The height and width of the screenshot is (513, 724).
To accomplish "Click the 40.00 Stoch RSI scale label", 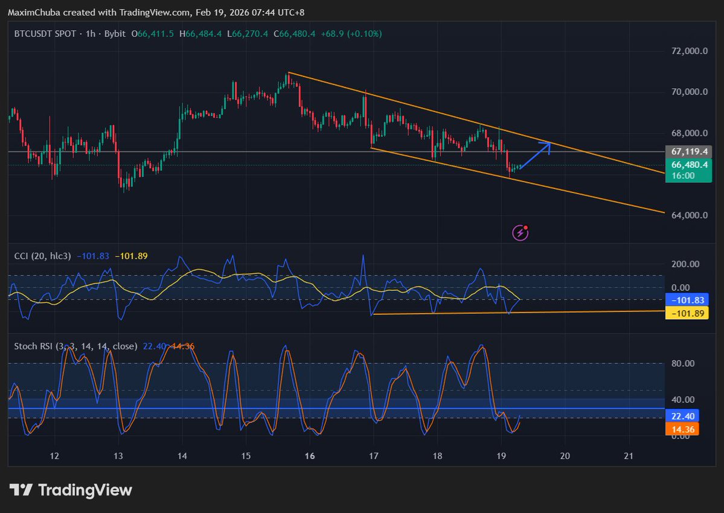I will (683, 400).
